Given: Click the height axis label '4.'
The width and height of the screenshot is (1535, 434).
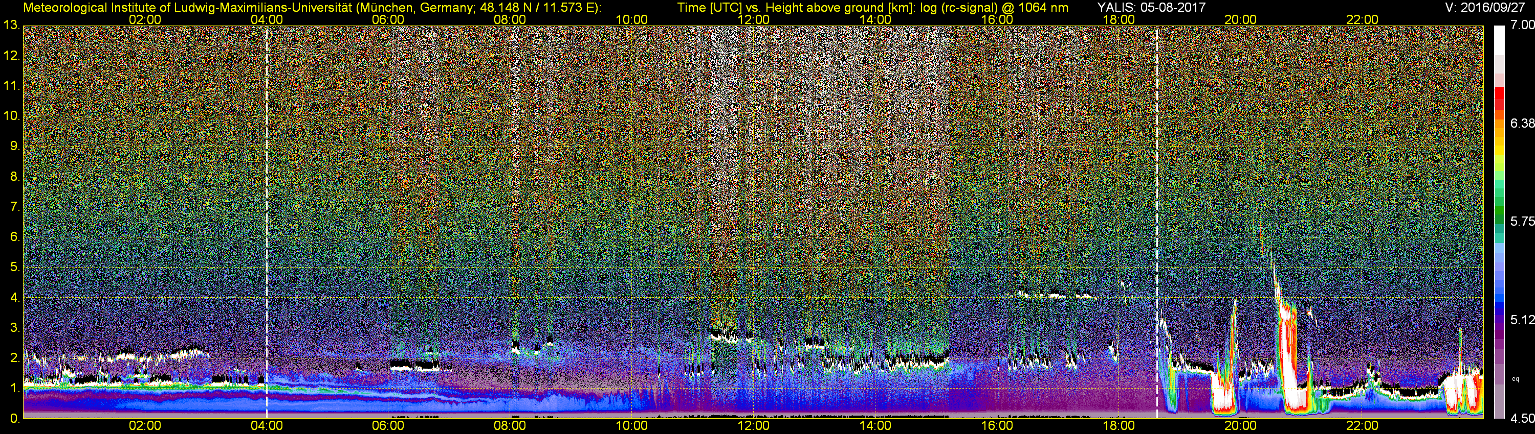Looking at the screenshot, I should pos(15,297).
